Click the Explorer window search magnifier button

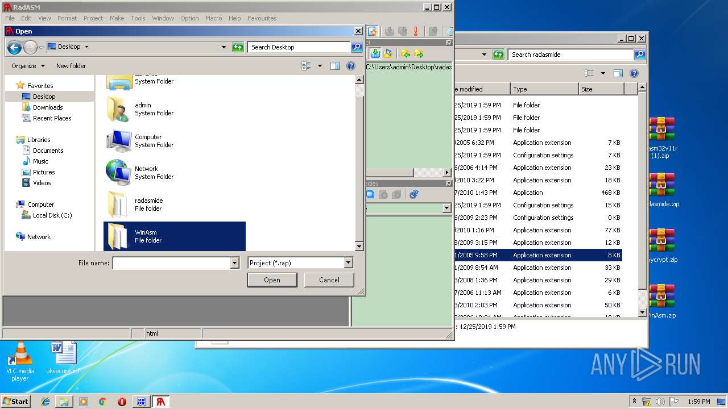[640, 55]
